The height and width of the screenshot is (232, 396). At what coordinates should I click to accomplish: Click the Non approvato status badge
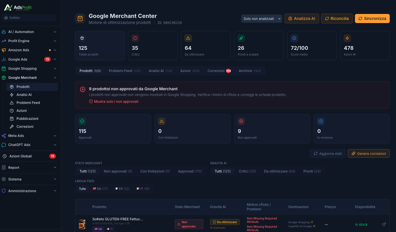(189, 224)
